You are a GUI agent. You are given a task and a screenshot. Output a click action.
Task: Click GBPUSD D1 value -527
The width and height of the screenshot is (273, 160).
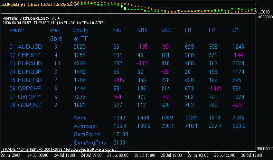pos(238,105)
